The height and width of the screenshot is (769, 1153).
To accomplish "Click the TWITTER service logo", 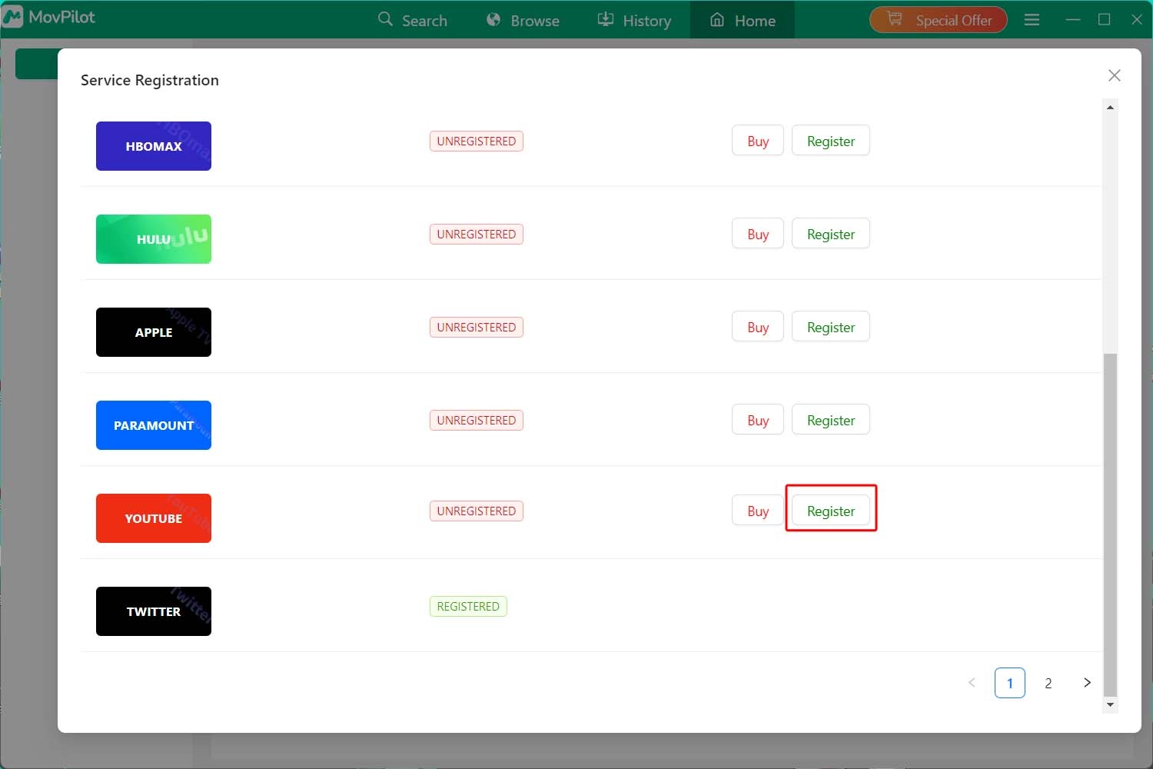I will [153, 611].
